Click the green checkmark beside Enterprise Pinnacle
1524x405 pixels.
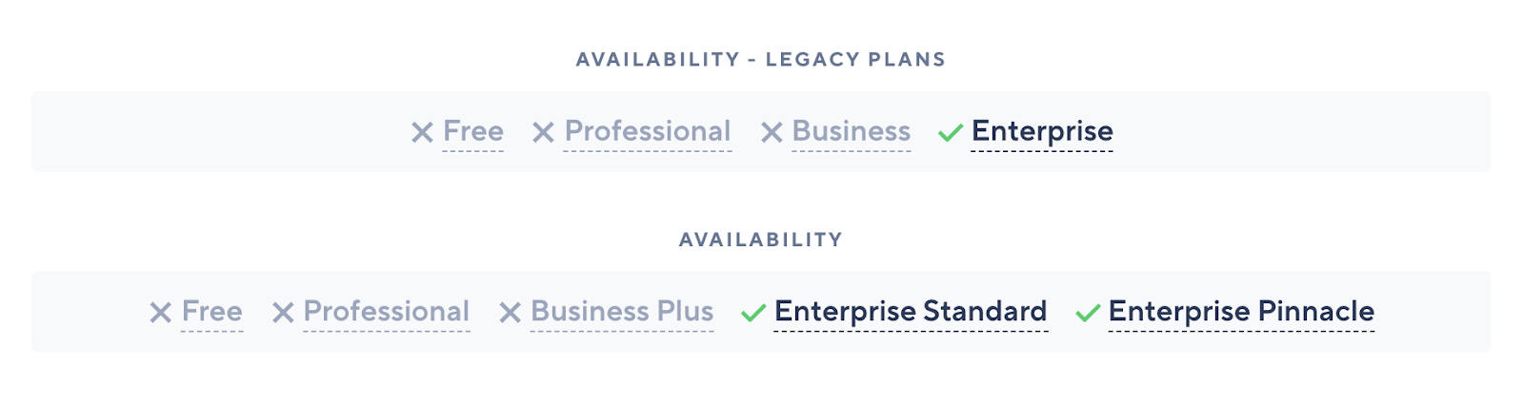1088,313
